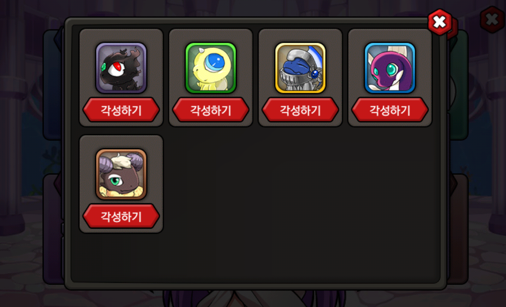Screen dimensions: 506x307
Task: Choose the yellow one-eyed cyclops monster icon
Action: [211, 68]
